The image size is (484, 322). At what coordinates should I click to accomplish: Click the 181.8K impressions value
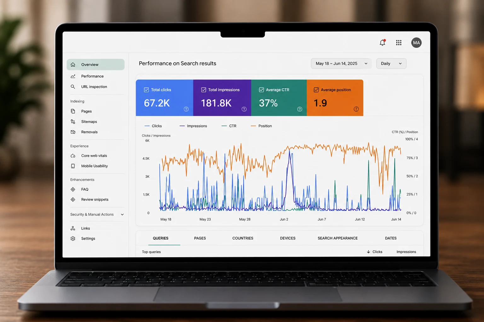tap(216, 103)
